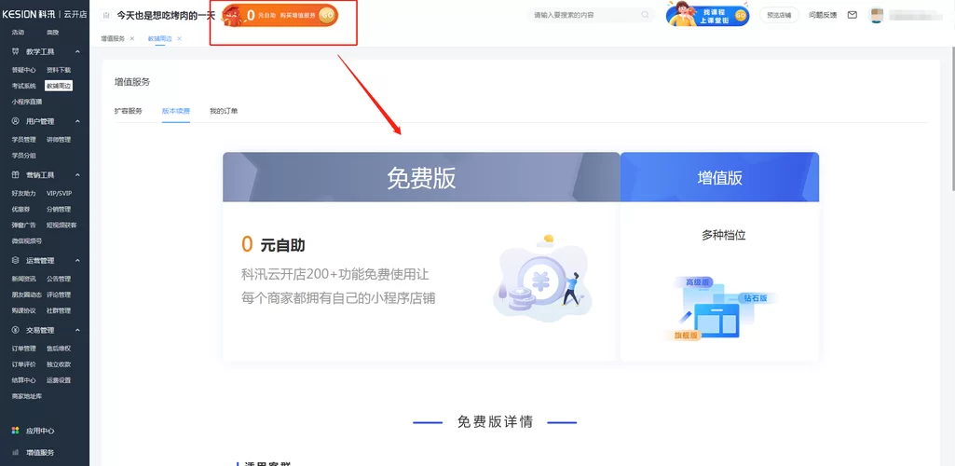Open 评论管理 in sidebar

[59, 295]
